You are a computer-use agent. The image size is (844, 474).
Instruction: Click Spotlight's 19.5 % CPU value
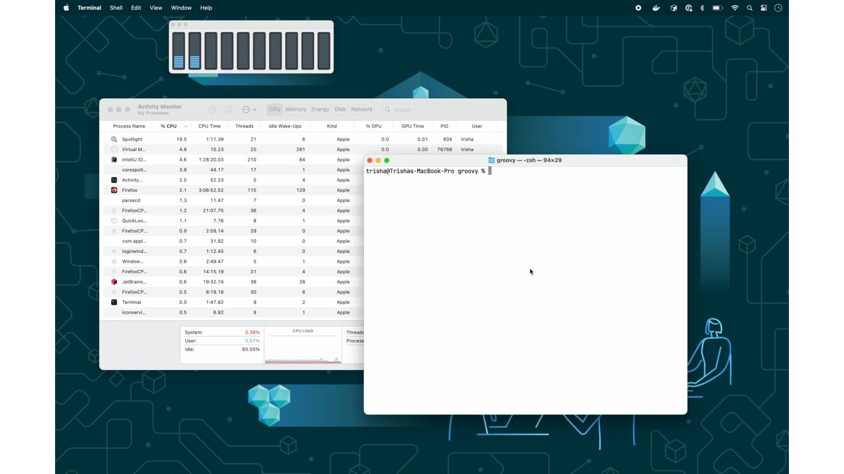tap(181, 139)
